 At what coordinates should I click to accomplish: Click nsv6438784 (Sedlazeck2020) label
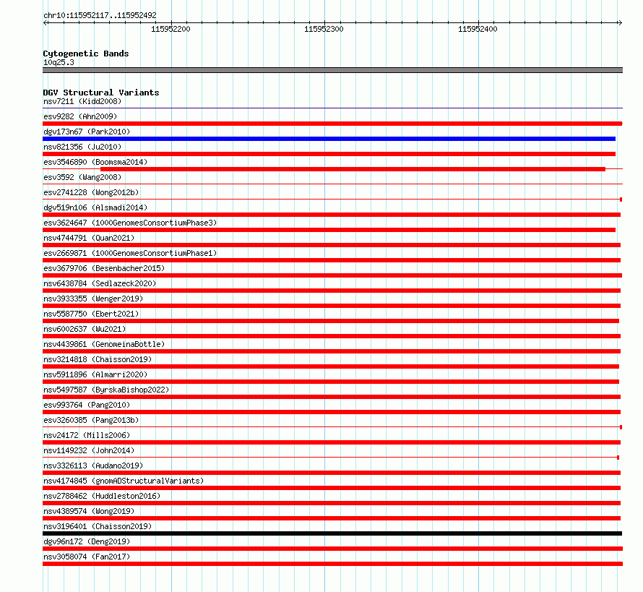(100, 283)
